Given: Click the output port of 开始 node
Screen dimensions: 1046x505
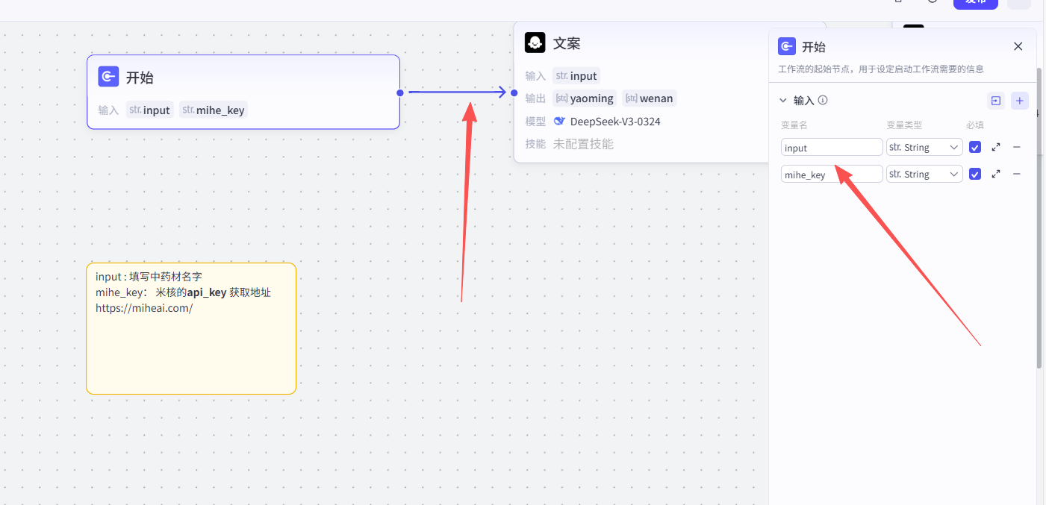Looking at the screenshot, I should tap(400, 92).
